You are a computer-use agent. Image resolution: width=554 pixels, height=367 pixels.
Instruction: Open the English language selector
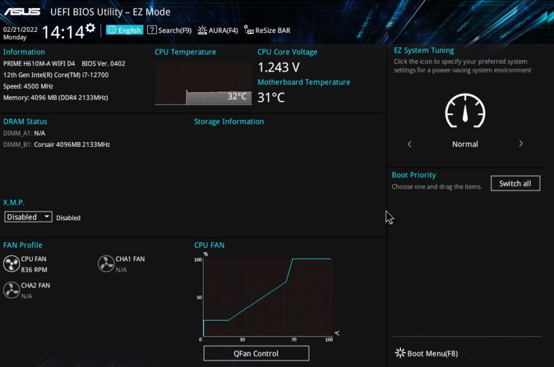tap(125, 30)
